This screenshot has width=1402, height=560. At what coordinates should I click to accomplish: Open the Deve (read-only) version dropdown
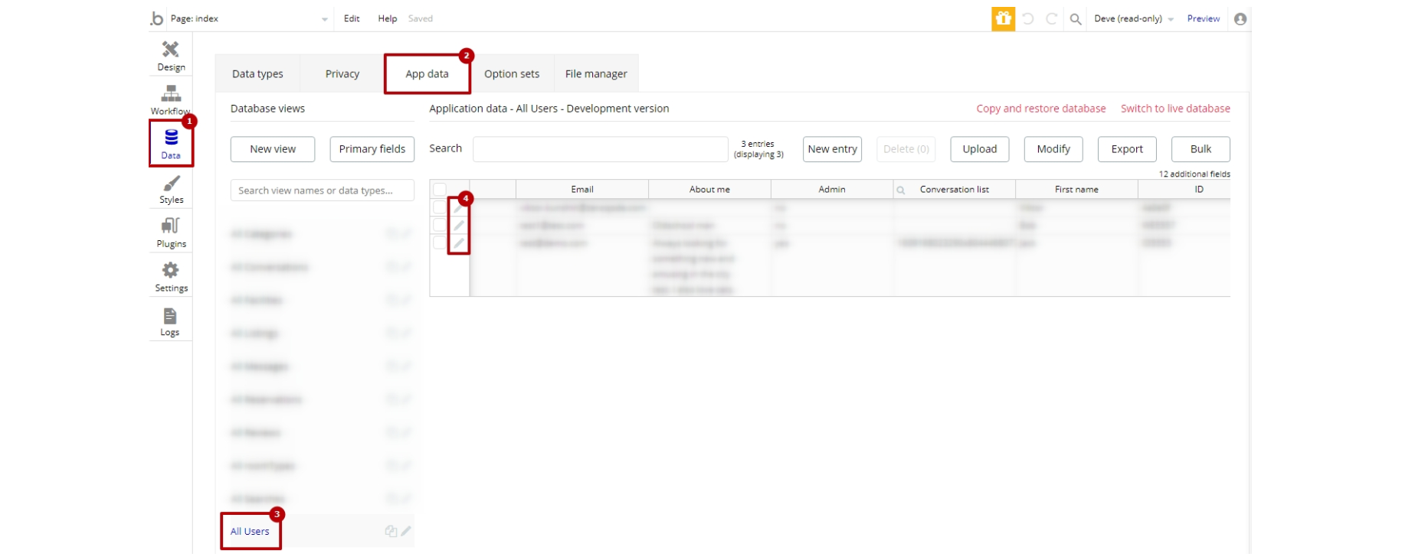pyautogui.click(x=1134, y=18)
